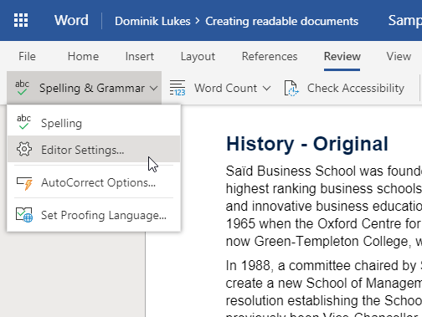Screen dimensions: 422x317
Task: Open the File tab
Action: pos(27,56)
